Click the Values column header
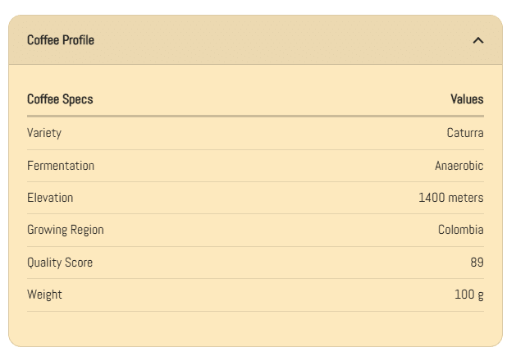 [467, 99]
